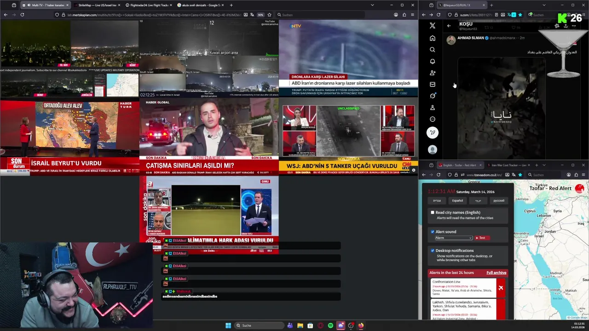Compose a new post on X

pos(432,133)
